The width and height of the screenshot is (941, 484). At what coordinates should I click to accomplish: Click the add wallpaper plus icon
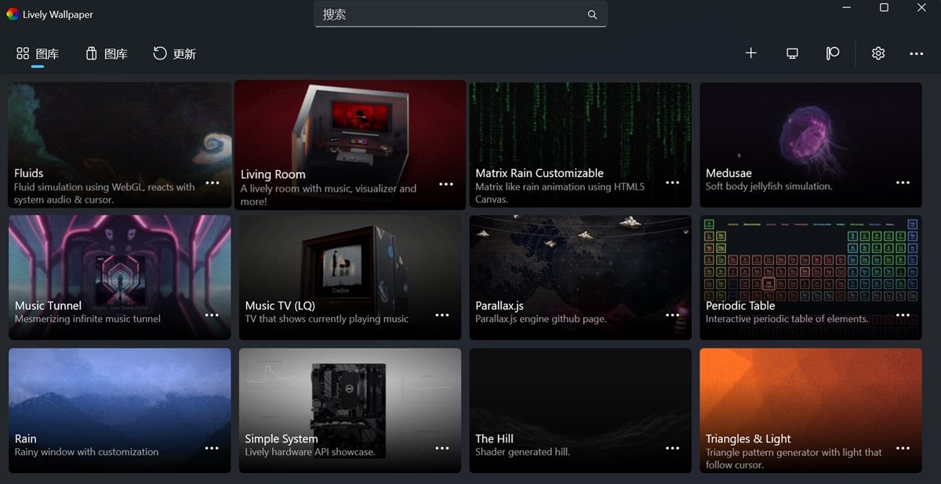click(750, 53)
